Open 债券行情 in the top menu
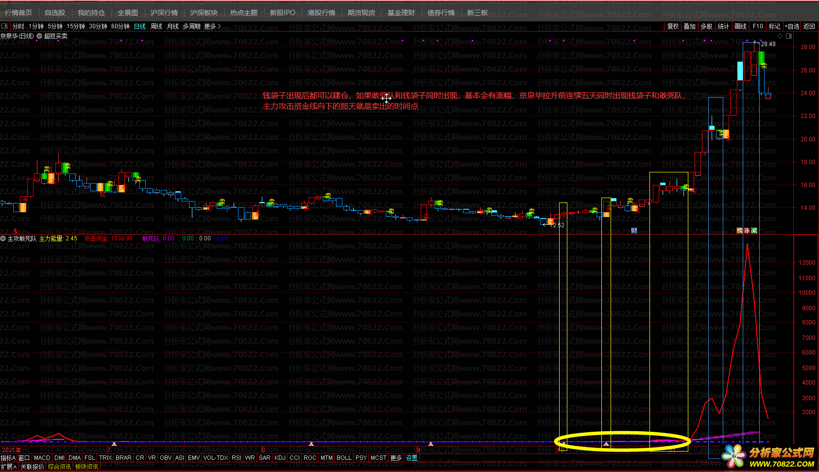Image resolution: width=819 pixels, height=472 pixels. pyautogui.click(x=441, y=13)
